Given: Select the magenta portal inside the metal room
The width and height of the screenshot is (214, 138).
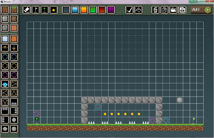Looking at the screenshot, I should coord(152,120).
